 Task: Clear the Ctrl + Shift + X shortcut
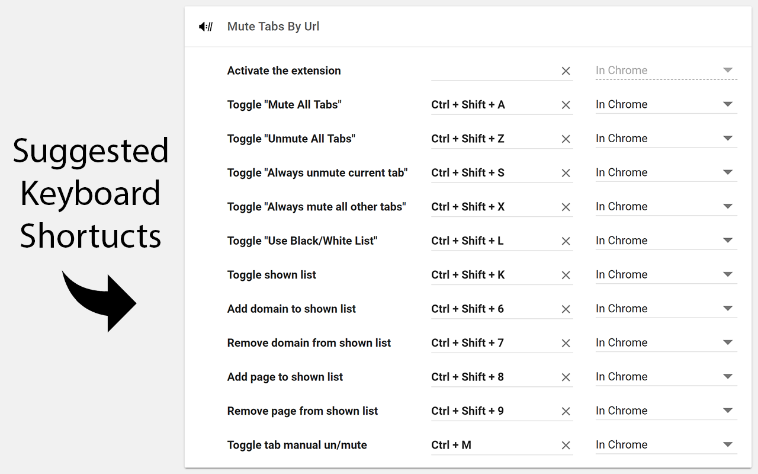pyautogui.click(x=566, y=207)
